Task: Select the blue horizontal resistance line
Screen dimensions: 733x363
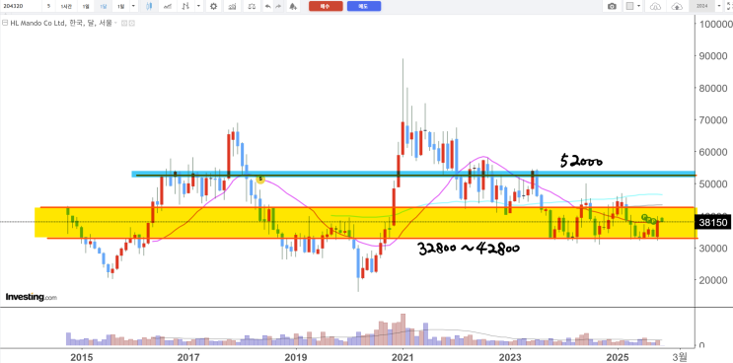Action: [413, 174]
